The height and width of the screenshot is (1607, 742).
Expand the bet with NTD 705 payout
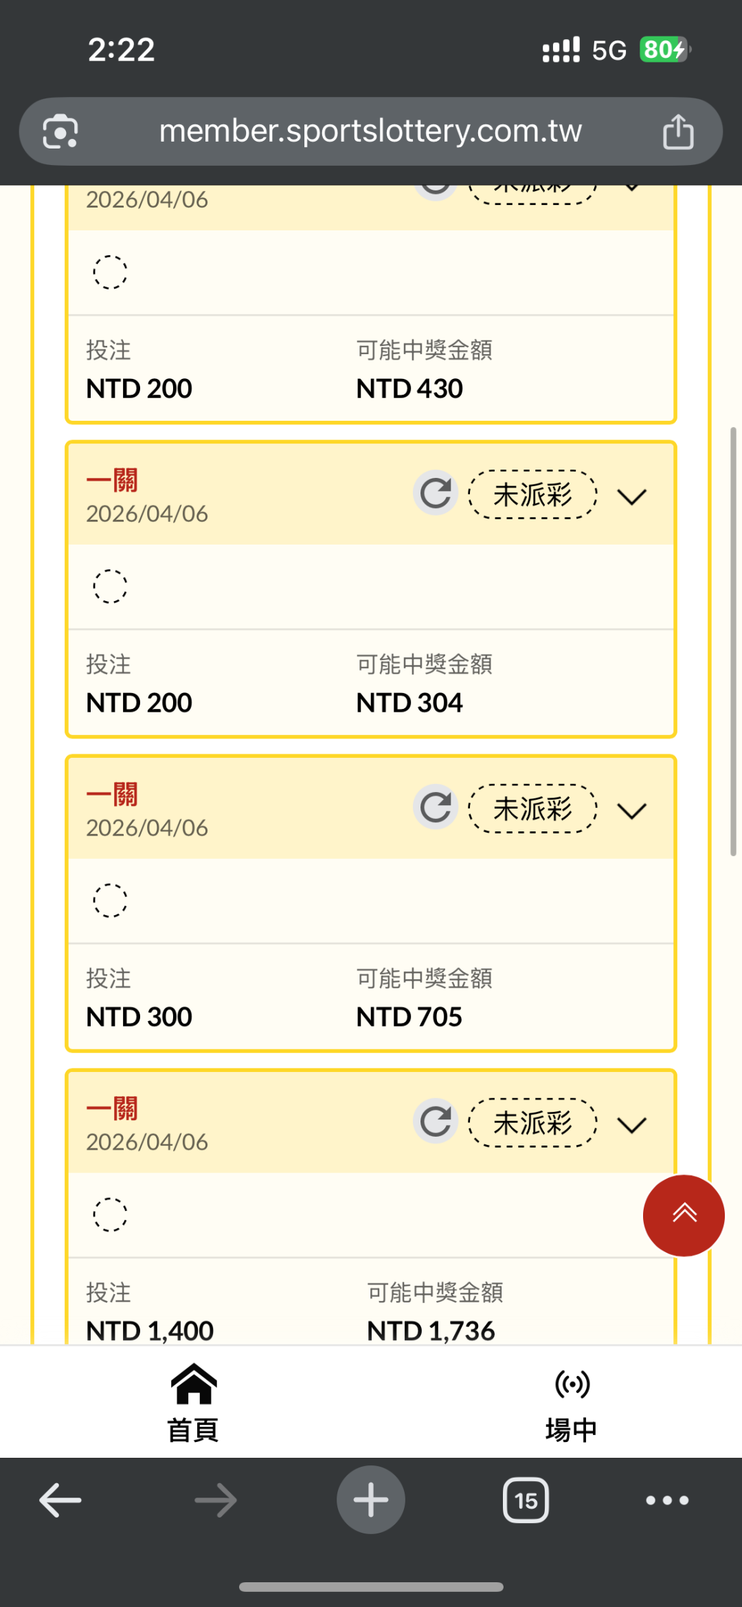[x=632, y=811]
